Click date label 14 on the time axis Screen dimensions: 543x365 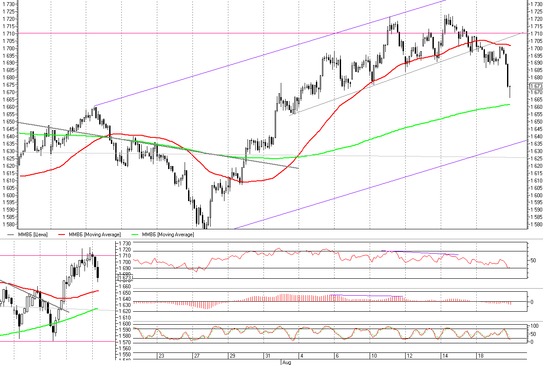[445, 356]
